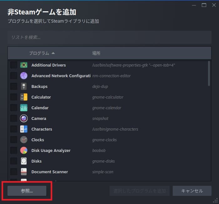Click the /usr/bin/software-properties-gtk path text

coord(134,65)
